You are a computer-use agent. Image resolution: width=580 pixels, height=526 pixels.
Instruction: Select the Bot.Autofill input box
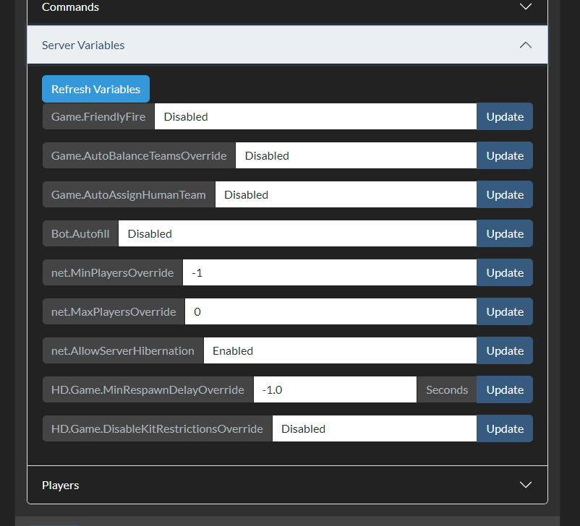click(297, 233)
